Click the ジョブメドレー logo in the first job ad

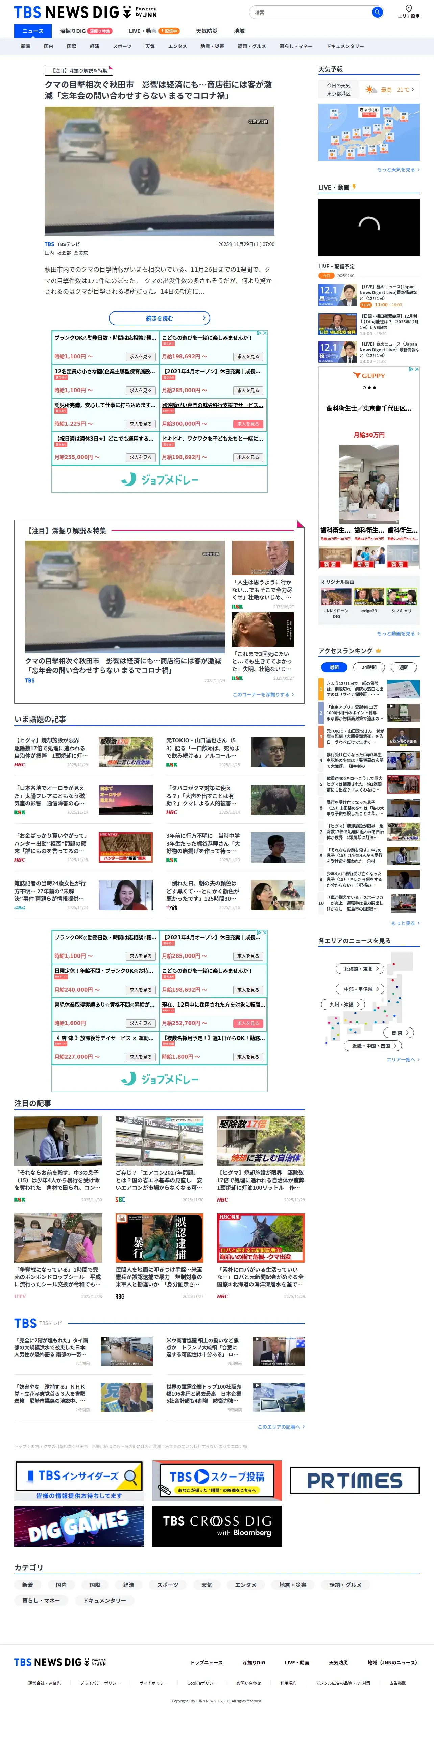click(x=159, y=480)
